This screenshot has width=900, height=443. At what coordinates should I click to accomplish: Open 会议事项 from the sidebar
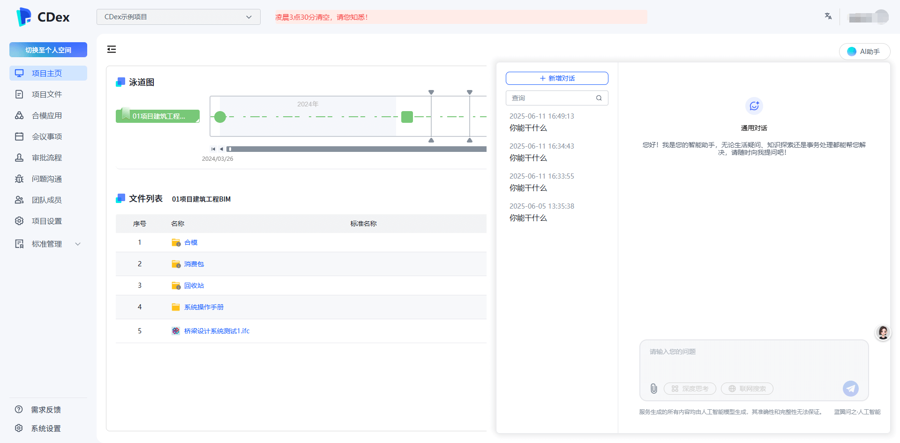click(x=47, y=136)
